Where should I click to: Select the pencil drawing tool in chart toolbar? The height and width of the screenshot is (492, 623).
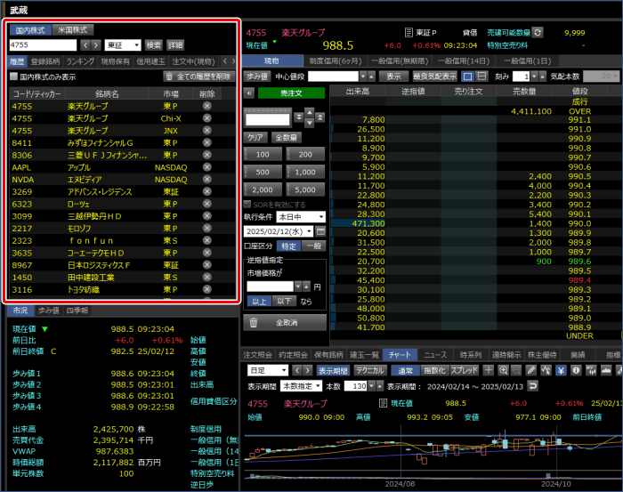[530, 370]
